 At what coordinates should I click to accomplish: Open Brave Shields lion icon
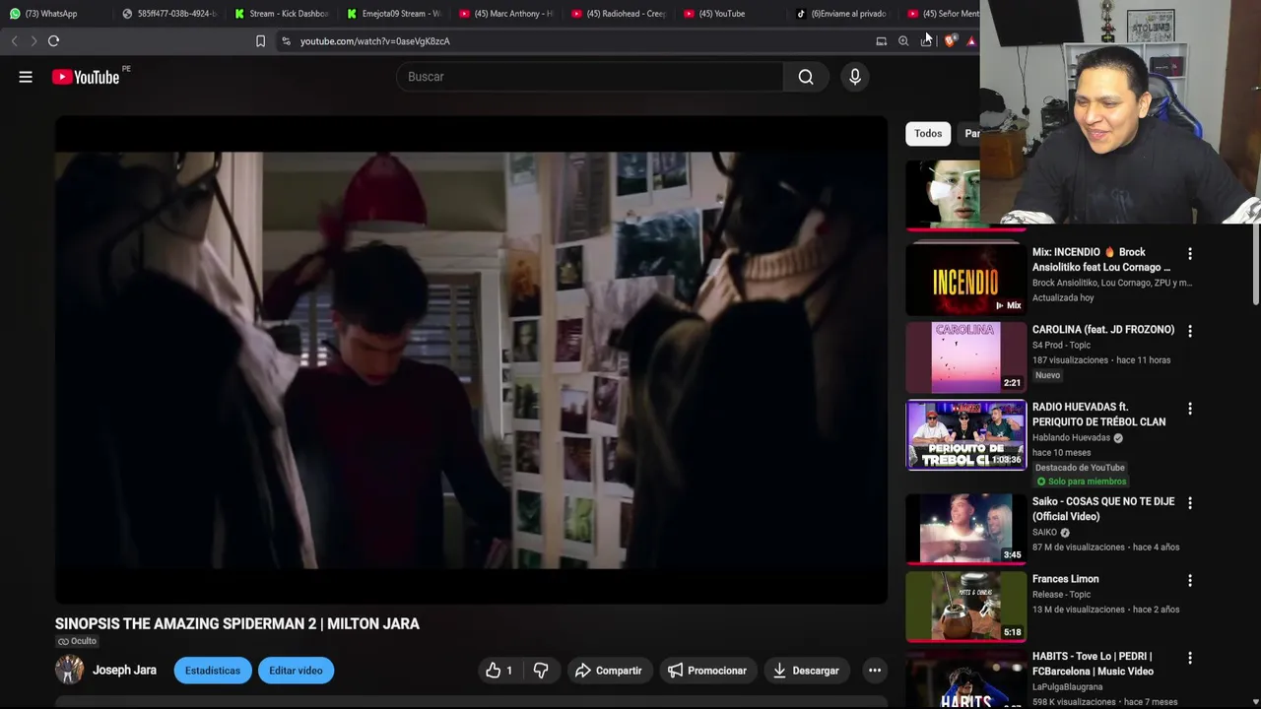coord(950,41)
